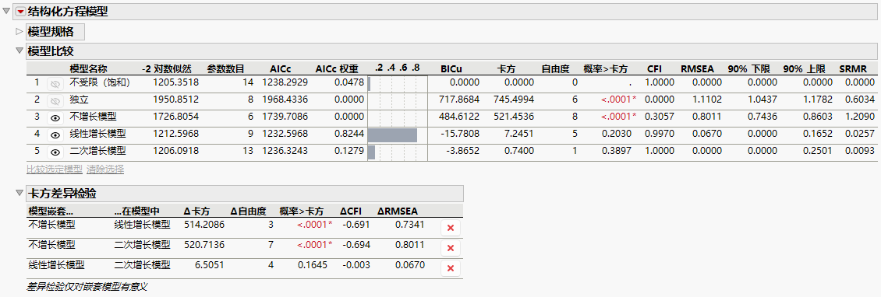Image resolution: width=881 pixels, height=297 pixels.
Task: Collapse the 结构化方程模型 outline with gray triangle
Action: point(6,11)
